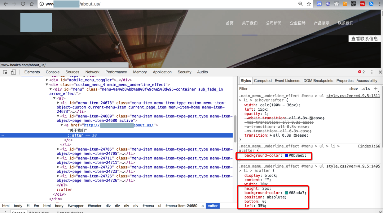Click 联系我们 in the website navigation
Image resolution: width=383 pixels, height=213 pixels.
point(346,23)
